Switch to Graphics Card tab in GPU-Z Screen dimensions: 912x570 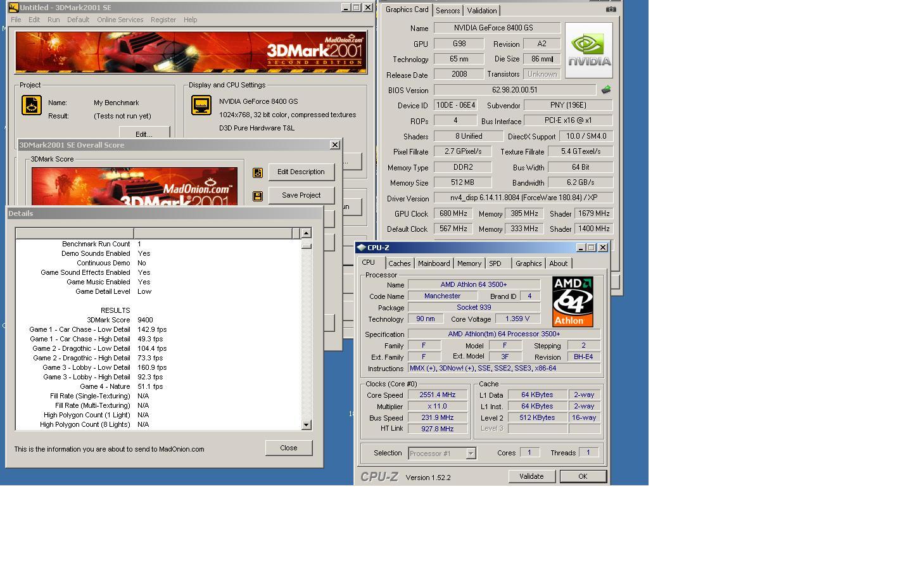click(407, 9)
